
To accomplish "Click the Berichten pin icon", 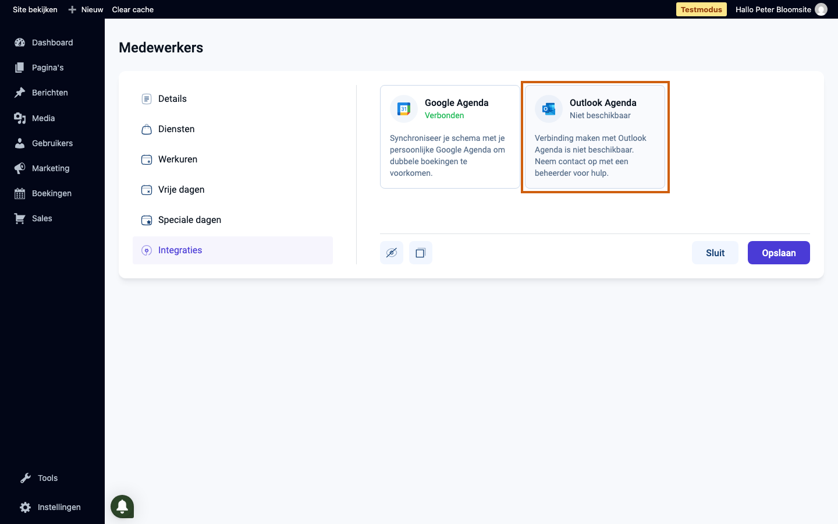I will point(20,93).
